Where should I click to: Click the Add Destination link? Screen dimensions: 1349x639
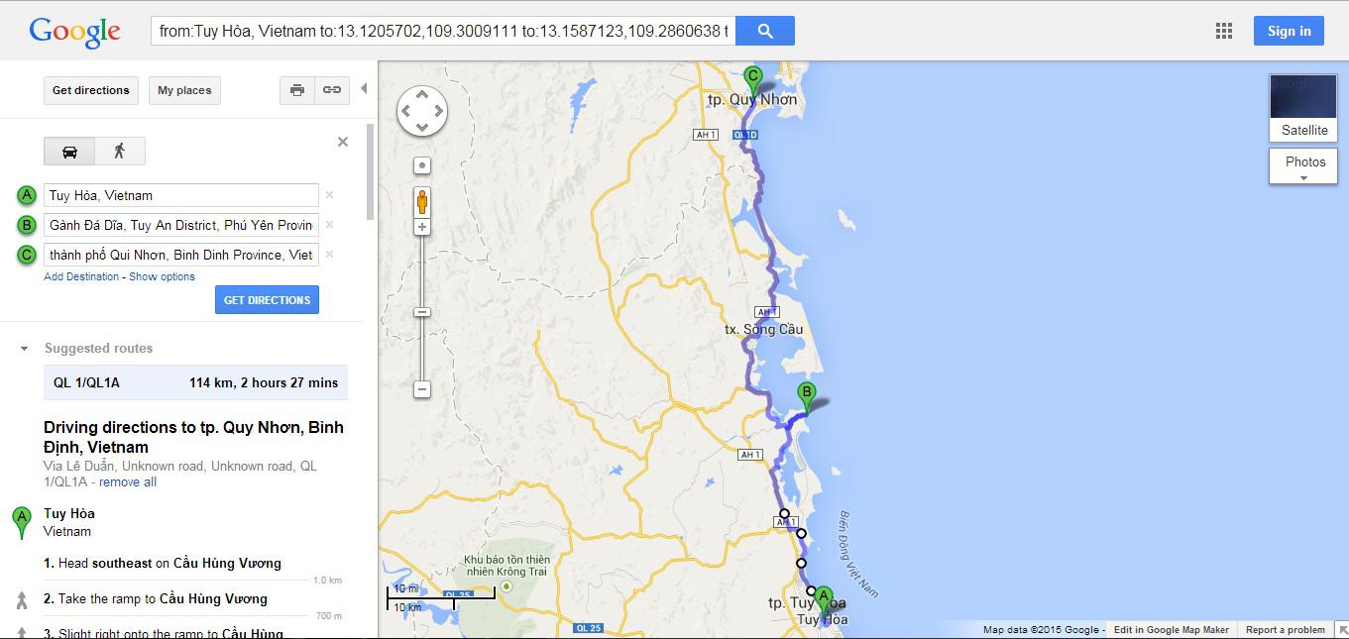point(81,276)
